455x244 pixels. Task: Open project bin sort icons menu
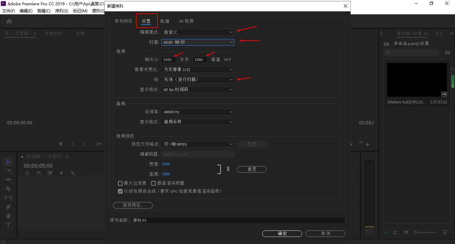coord(445,232)
